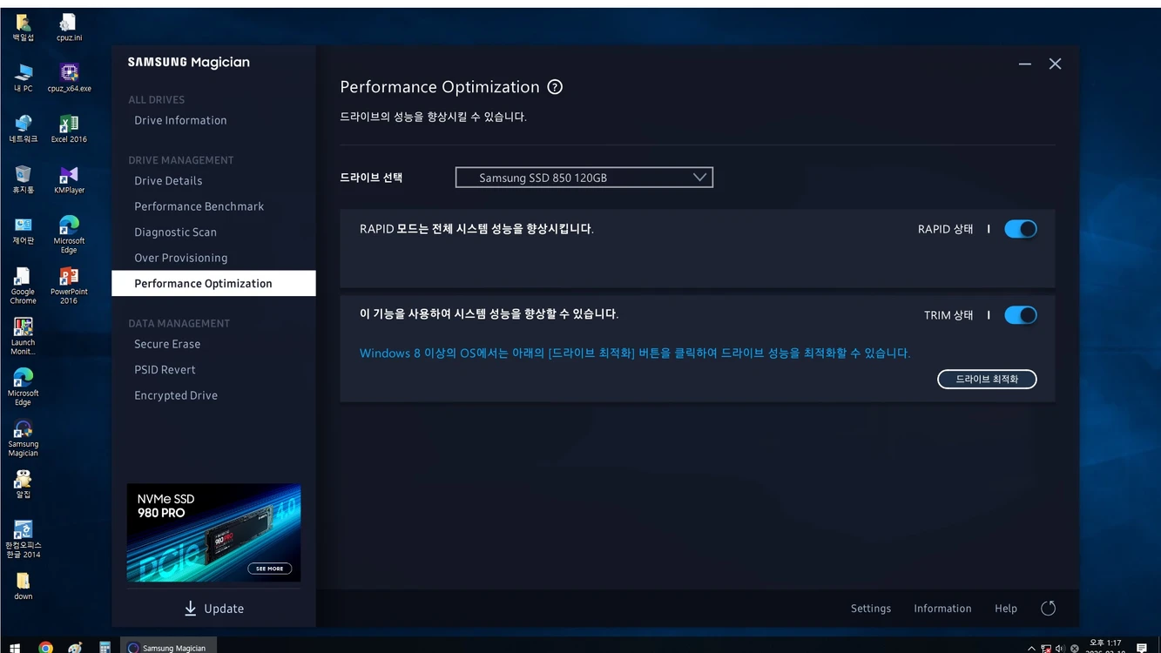Open 한컴오피스 한글 2014 desktop shortcut

23,539
